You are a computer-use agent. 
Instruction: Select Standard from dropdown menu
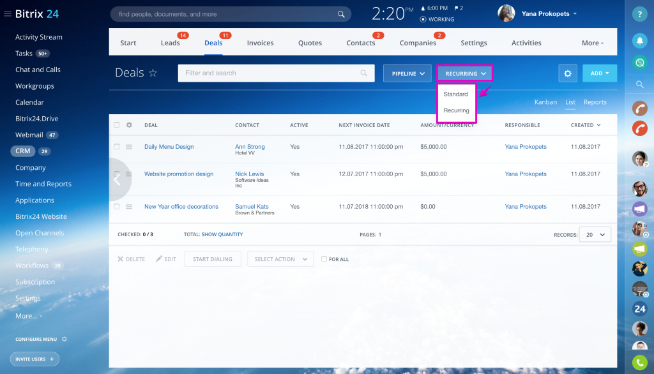pos(455,94)
